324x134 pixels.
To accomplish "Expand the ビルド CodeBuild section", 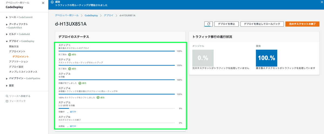I will tap(7, 34).
